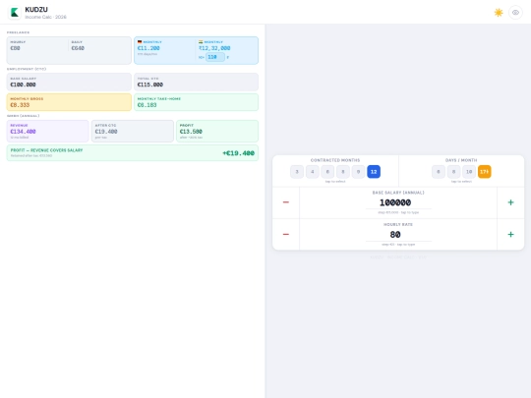This screenshot has width=531, height=398.
Task: Click the revenue €134.400 card
Action: [x=48, y=131]
